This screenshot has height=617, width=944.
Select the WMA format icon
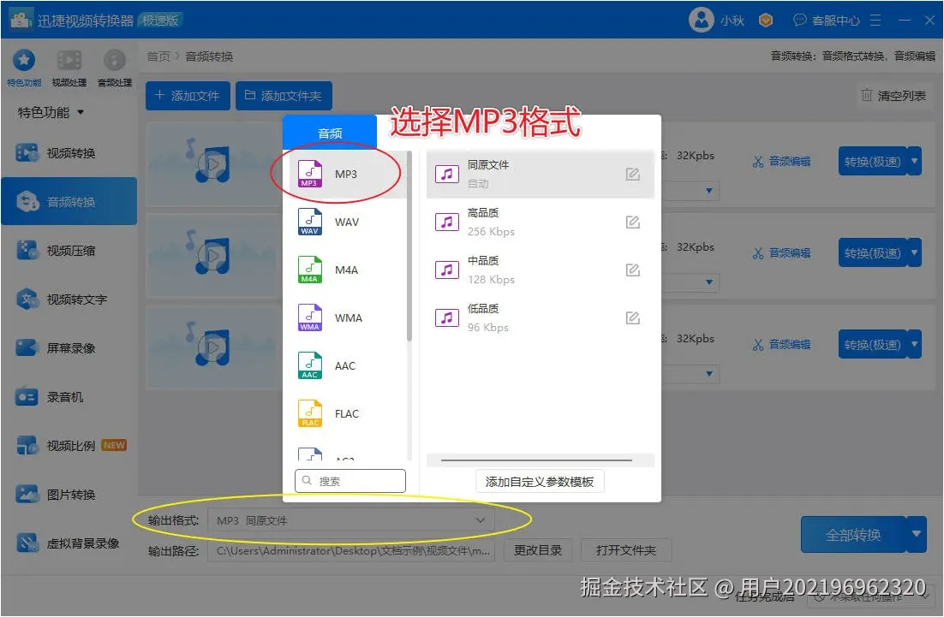click(x=309, y=317)
